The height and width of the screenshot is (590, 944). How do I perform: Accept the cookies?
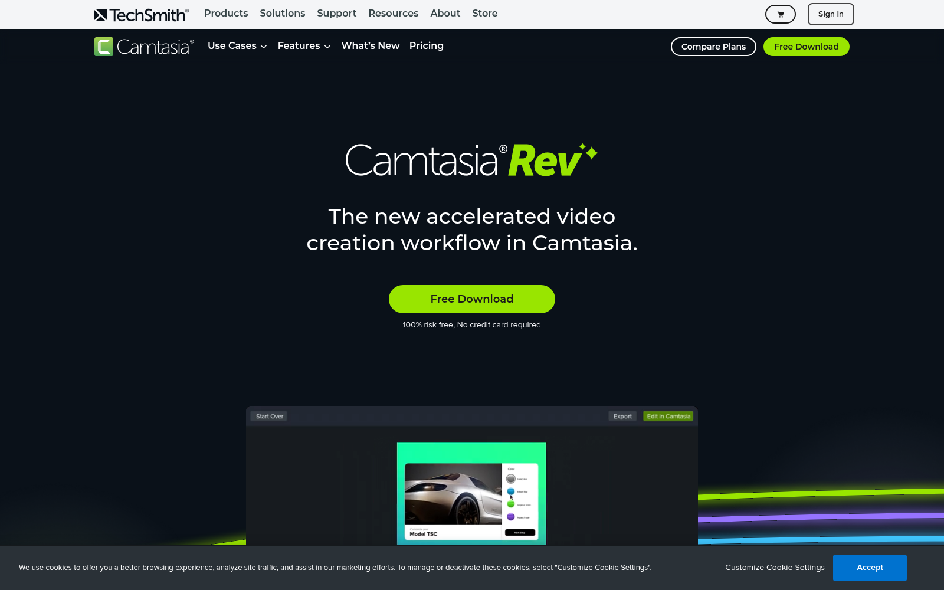pyautogui.click(x=870, y=568)
